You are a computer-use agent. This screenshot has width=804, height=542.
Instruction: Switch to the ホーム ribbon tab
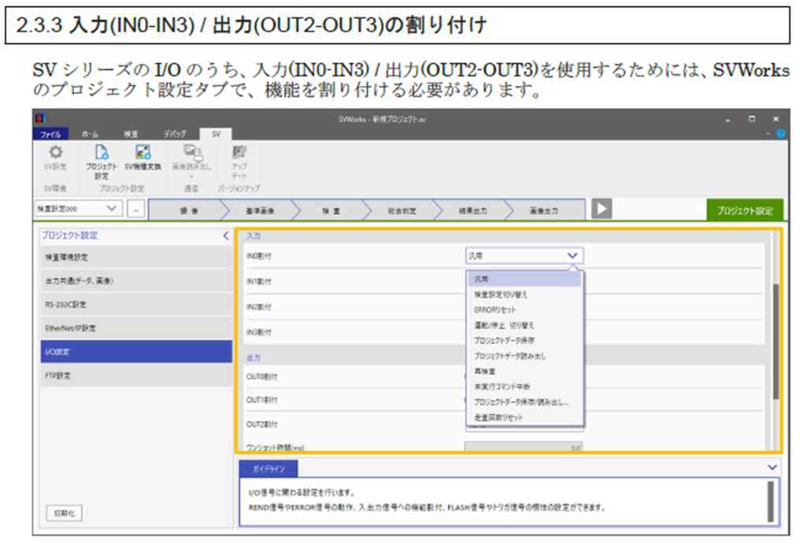90,135
